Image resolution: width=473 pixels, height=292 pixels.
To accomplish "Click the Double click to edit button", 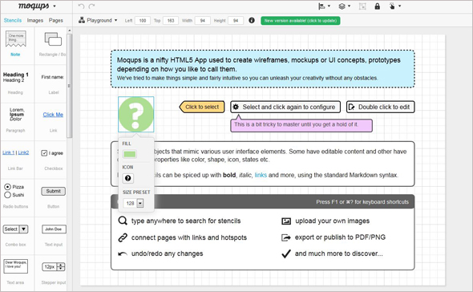I will [x=380, y=107].
